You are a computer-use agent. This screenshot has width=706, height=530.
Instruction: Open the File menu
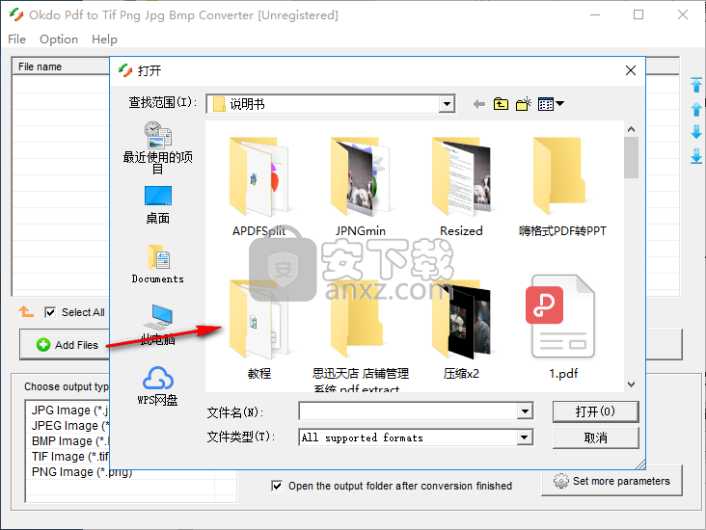16,40
